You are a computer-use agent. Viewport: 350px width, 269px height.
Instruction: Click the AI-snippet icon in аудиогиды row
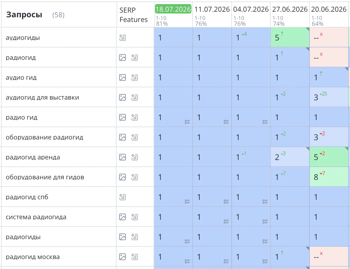point(122,38)
